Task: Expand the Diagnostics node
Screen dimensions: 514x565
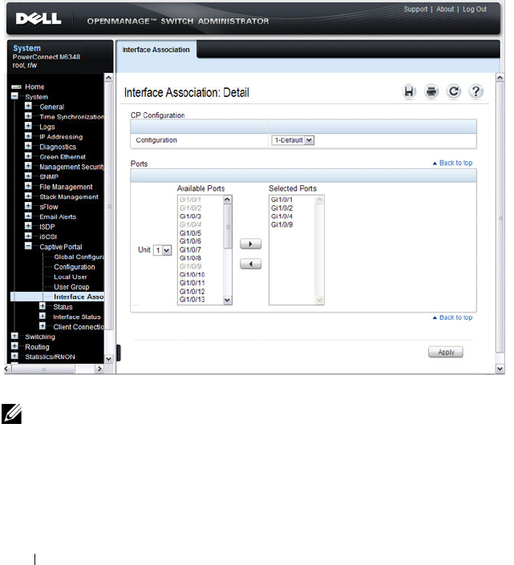Action: pos(28,146)
